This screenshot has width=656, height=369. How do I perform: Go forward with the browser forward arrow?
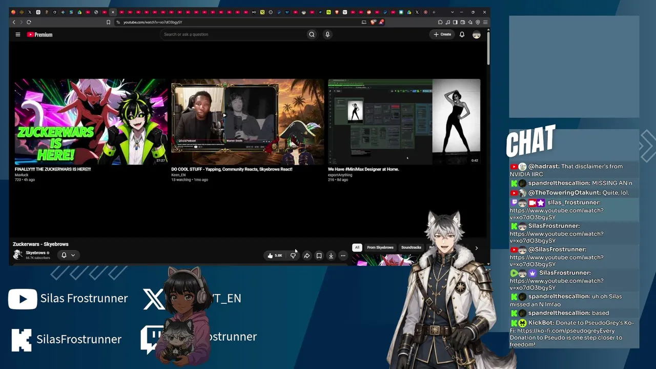[21, 22]
